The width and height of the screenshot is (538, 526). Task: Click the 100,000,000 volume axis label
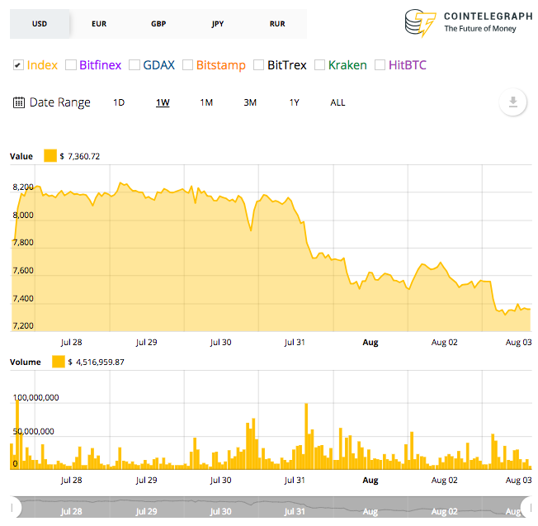click(x=35, y=397)
